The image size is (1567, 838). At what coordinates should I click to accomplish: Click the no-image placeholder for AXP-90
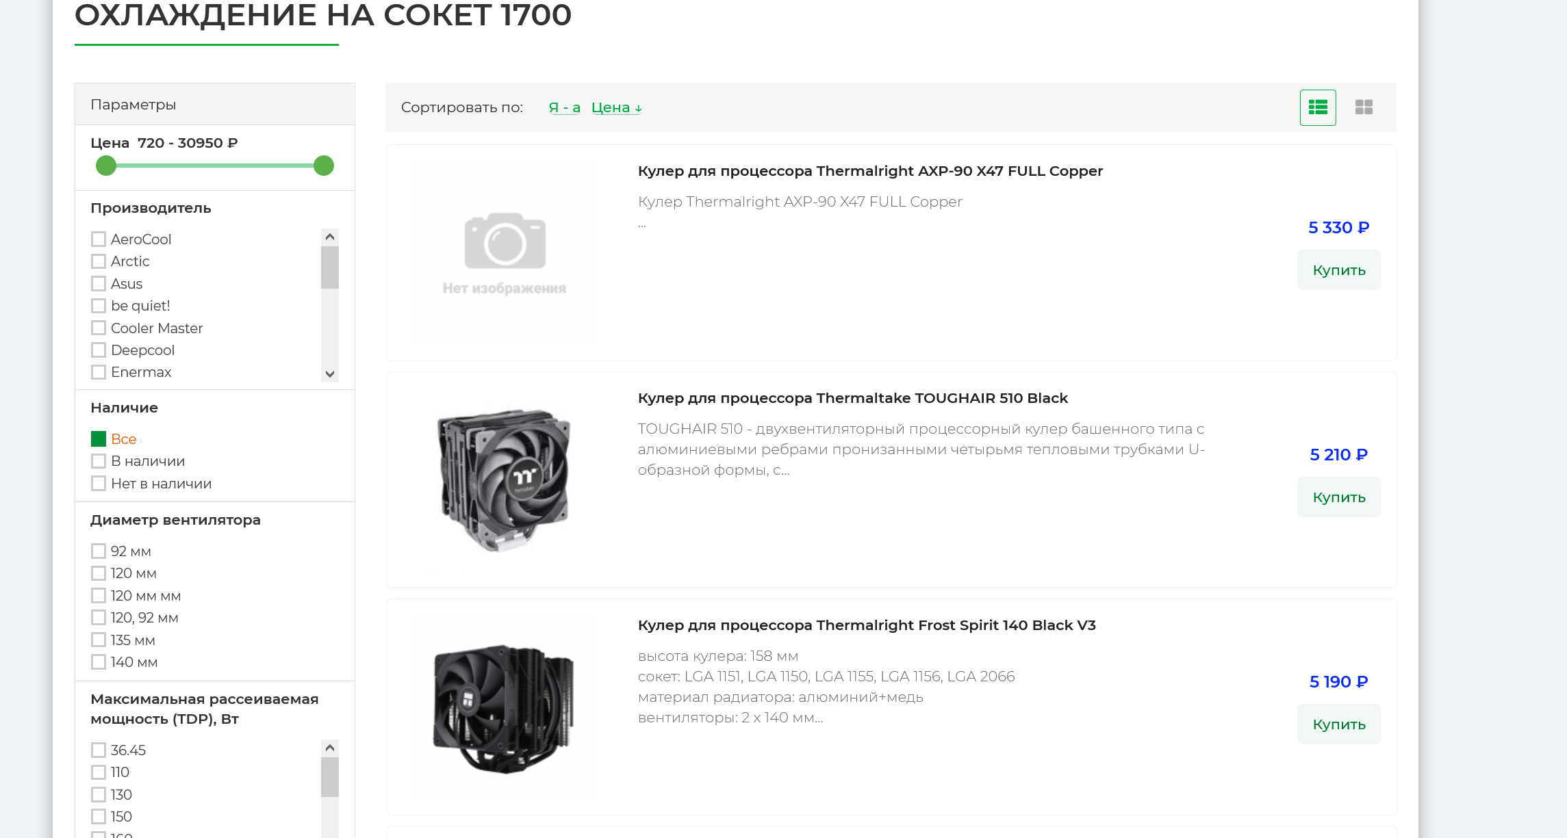pyautogui.click(x=505, y=252)
